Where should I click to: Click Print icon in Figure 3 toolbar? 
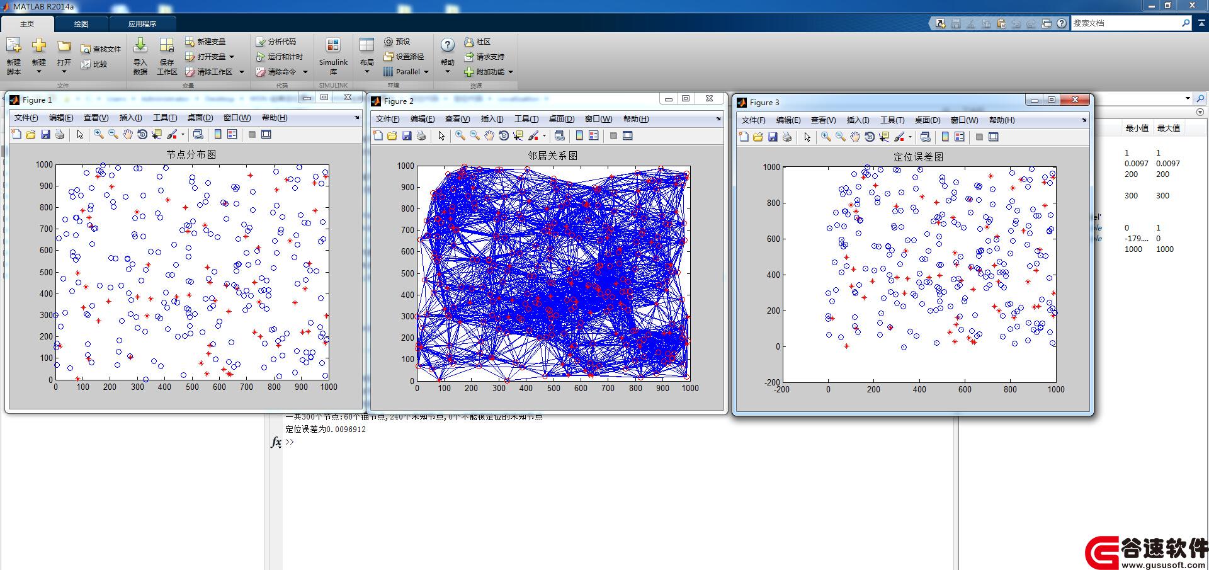click(x=787, y=137)
